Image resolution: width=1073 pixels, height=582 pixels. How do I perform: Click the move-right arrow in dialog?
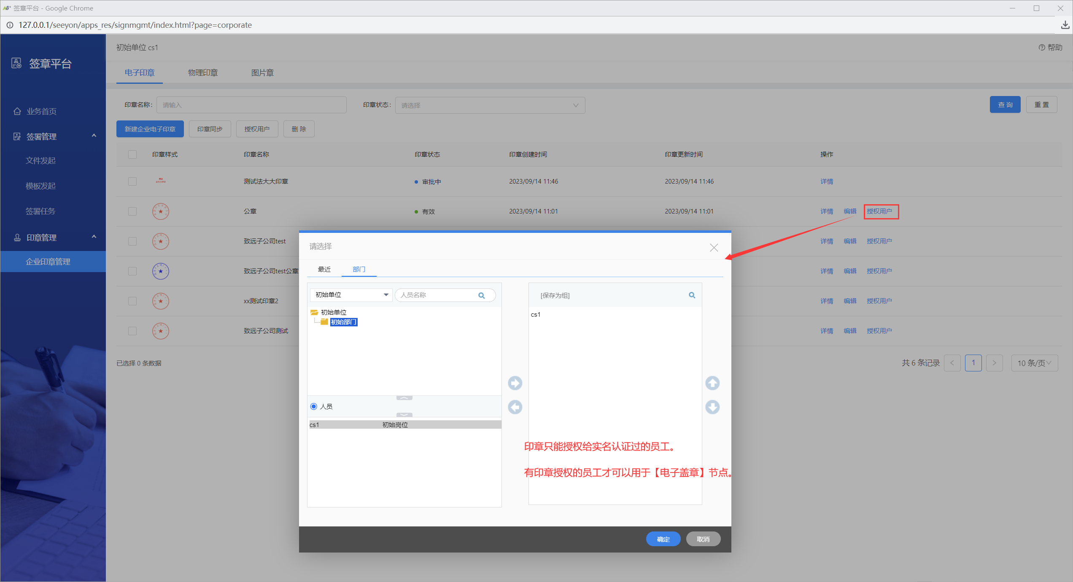[x=515, y=383]
